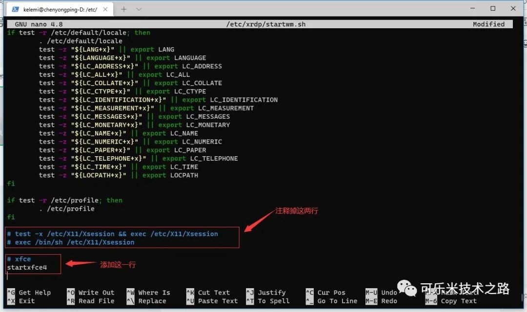
Task: Click the 'Modified' status in nano header
Action: pos(488,24)
